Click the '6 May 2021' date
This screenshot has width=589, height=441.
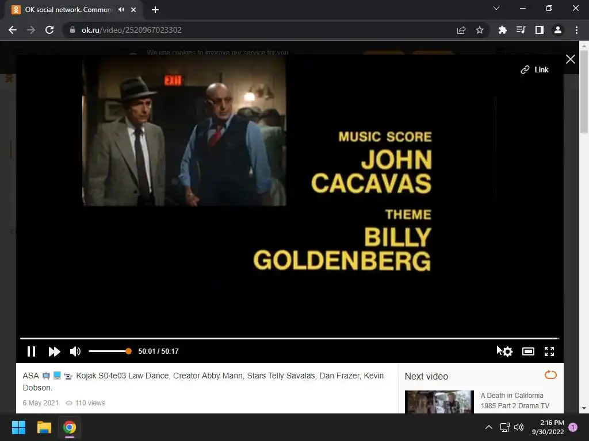[41, 403]
